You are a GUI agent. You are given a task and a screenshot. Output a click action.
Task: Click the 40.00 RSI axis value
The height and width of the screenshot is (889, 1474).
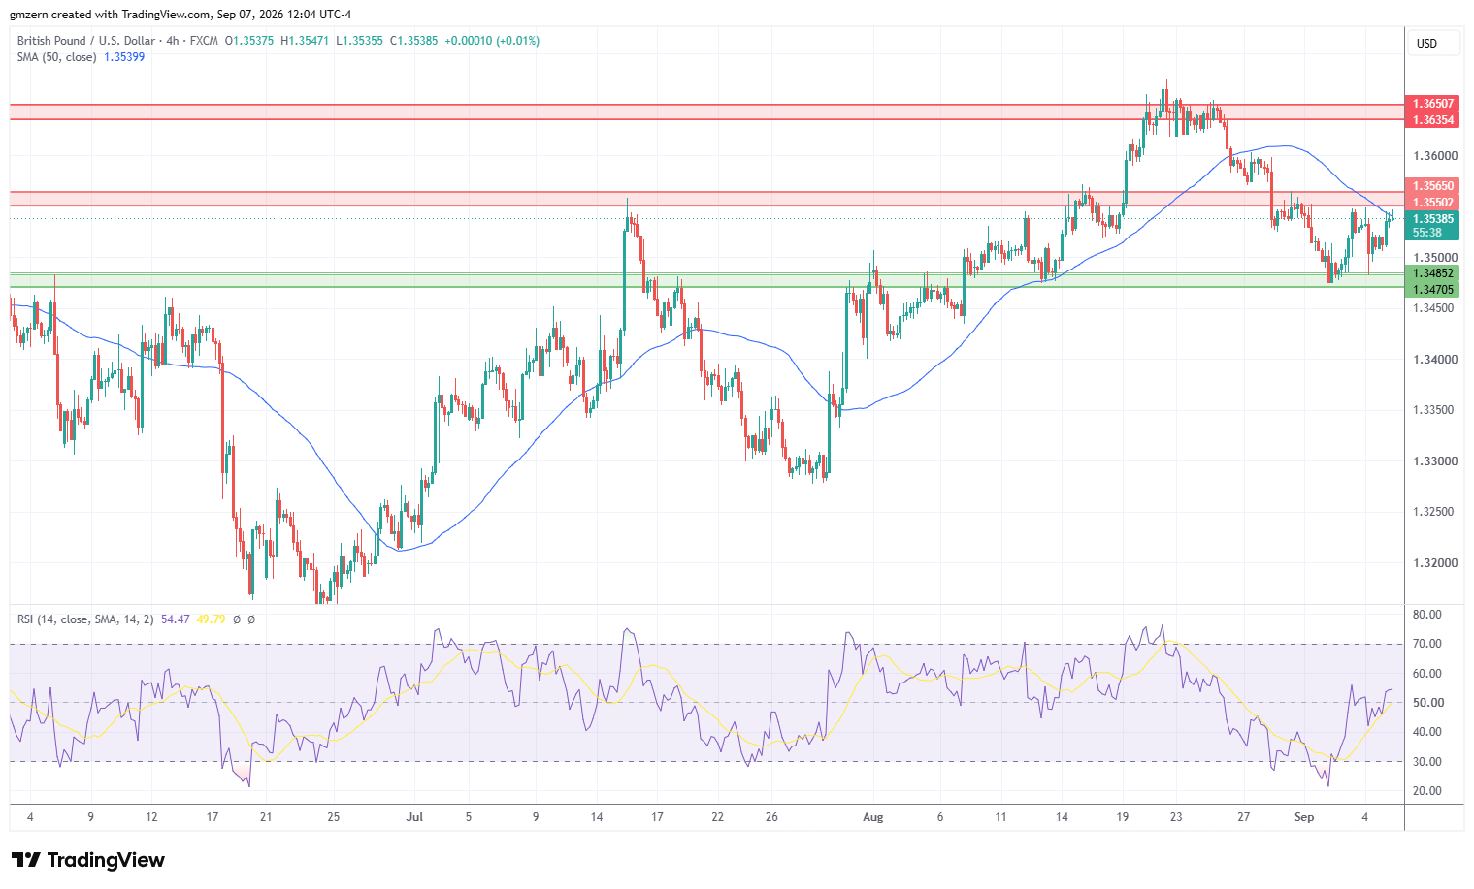point(1427,732)
